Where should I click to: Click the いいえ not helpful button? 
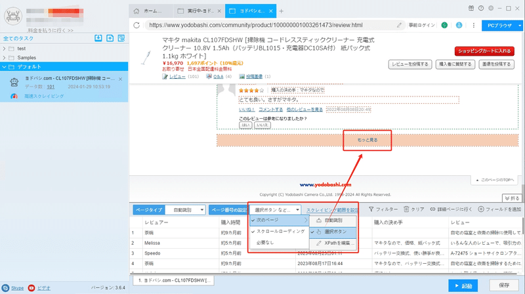click(262, 125)
